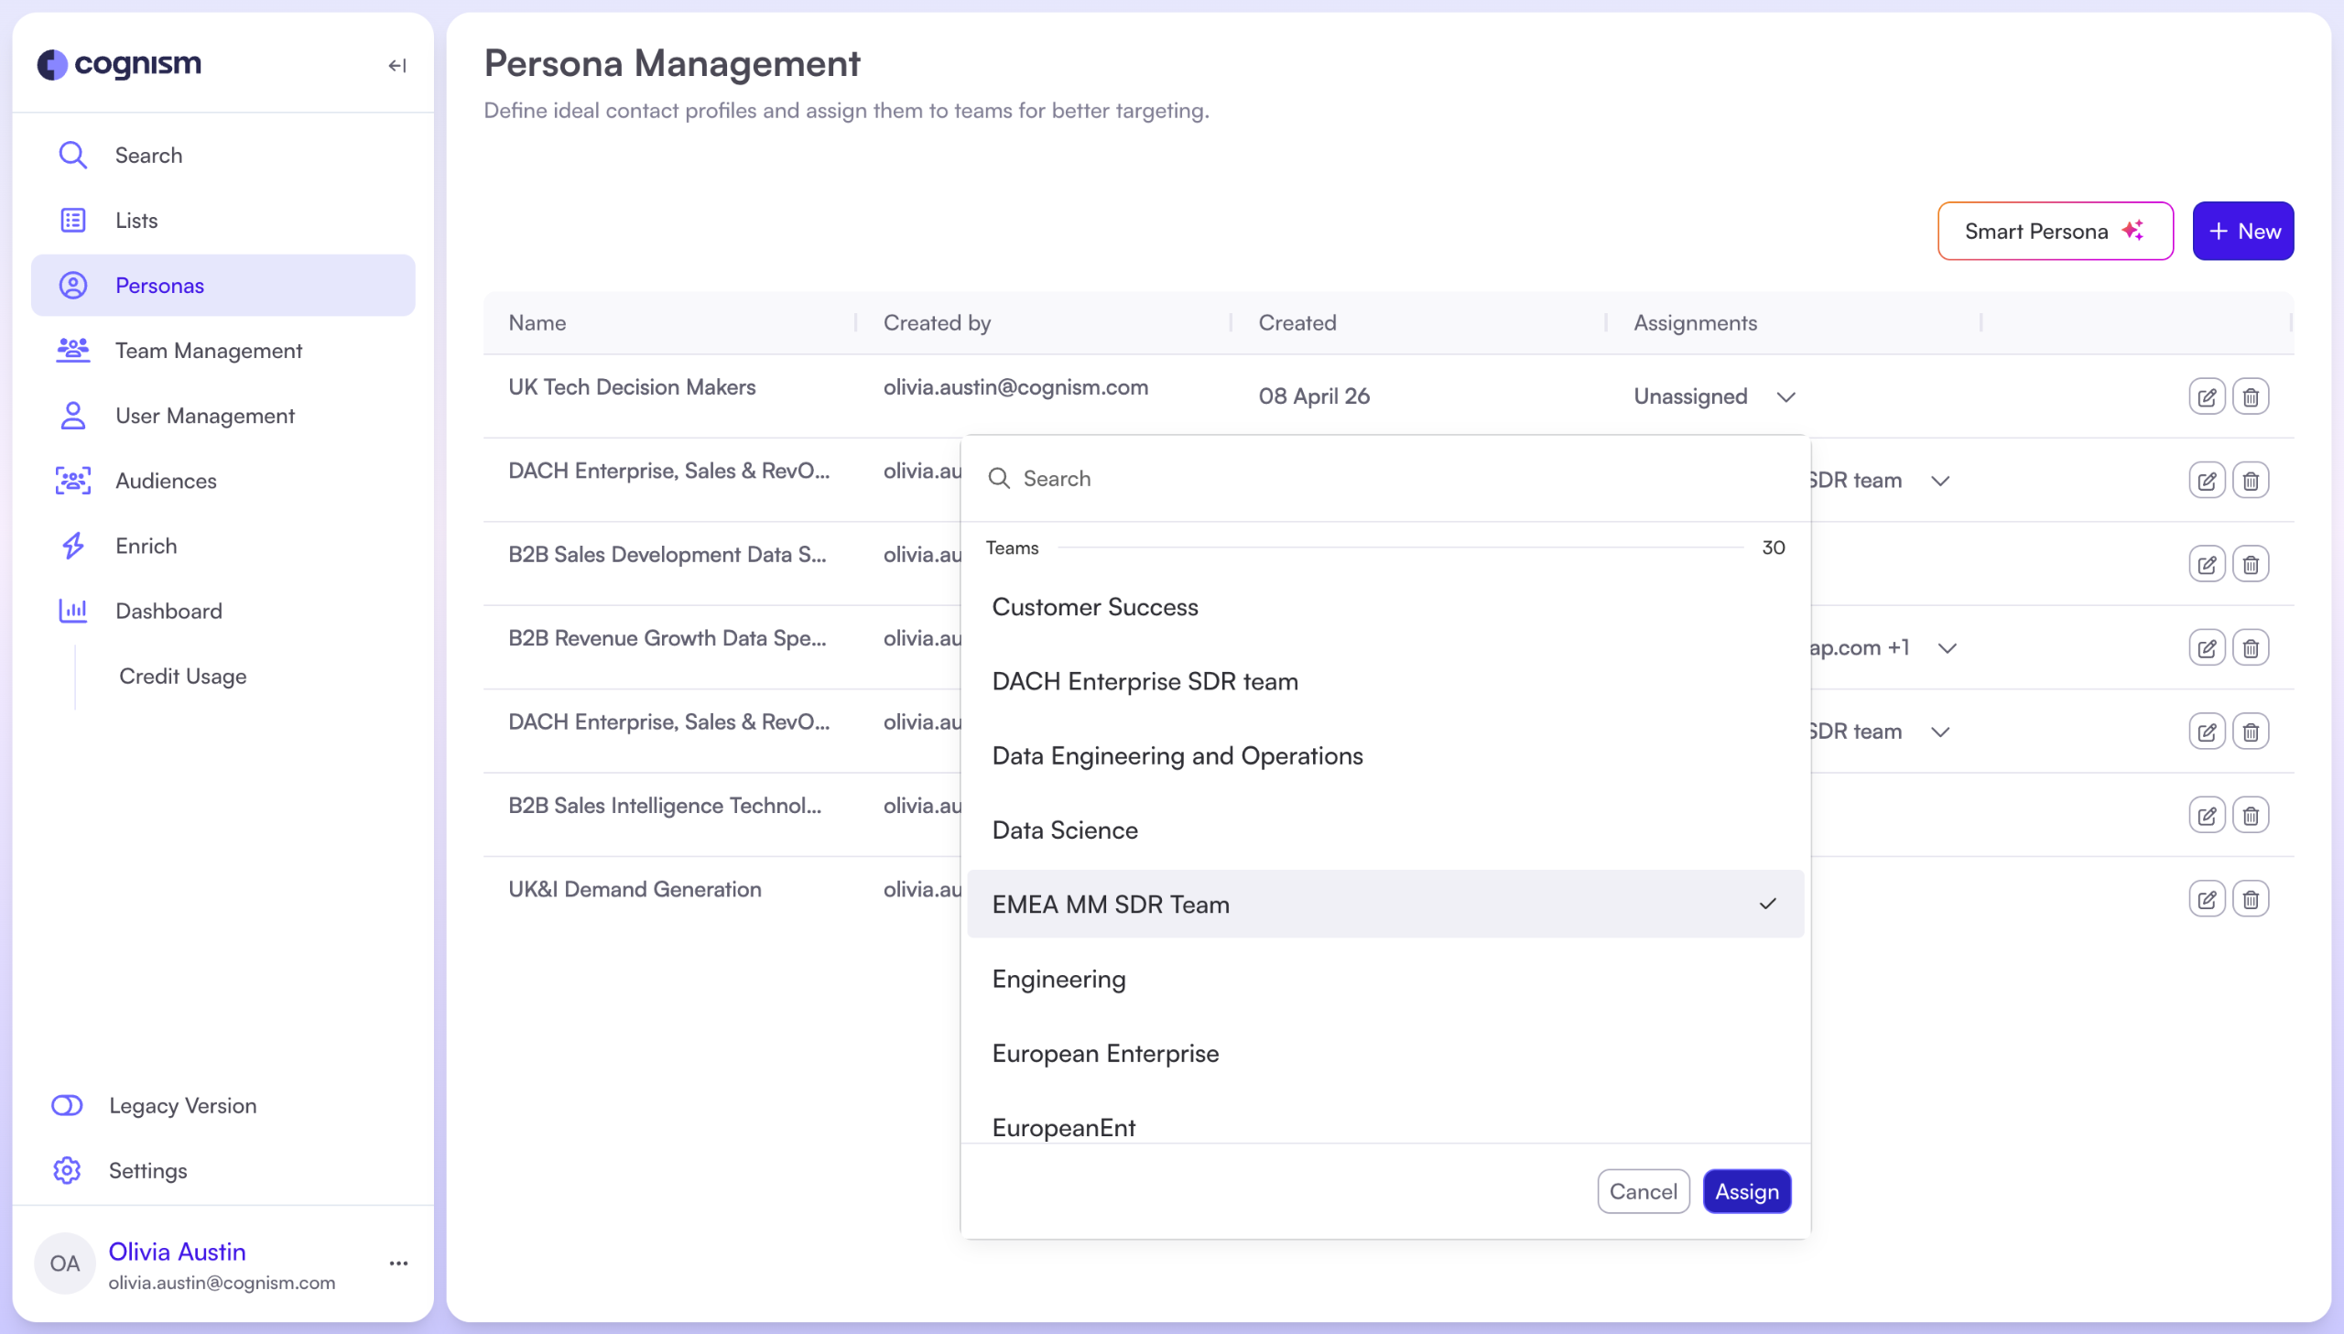Toggle the Legacy Version switch

(x=67, y=1105)
